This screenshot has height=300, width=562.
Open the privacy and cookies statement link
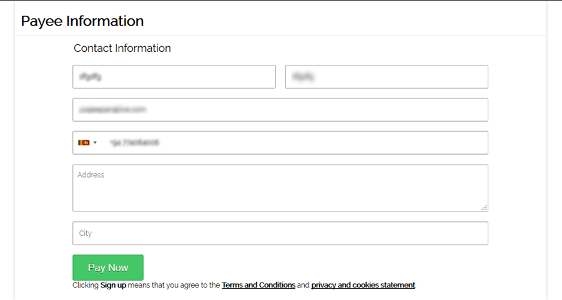click(x=363, y=285)
